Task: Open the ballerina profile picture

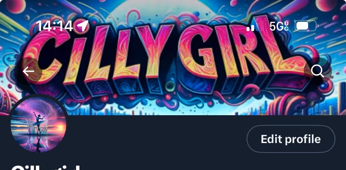Action: [x=38, y=125]
